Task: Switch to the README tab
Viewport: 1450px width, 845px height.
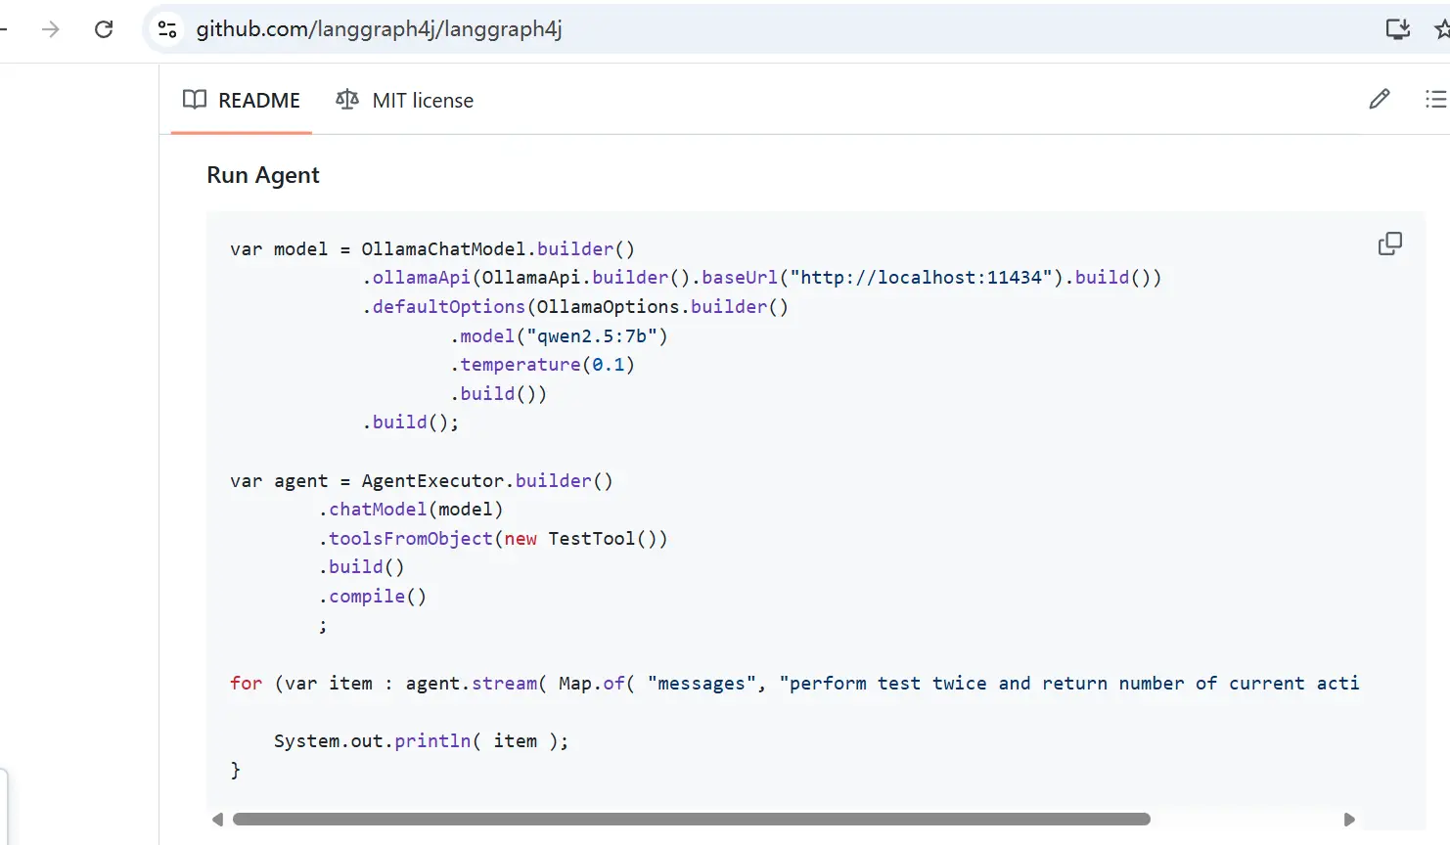Action: click(242, 100)
